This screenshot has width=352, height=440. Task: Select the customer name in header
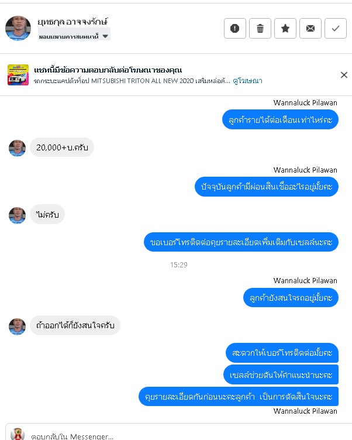point(73,22)
